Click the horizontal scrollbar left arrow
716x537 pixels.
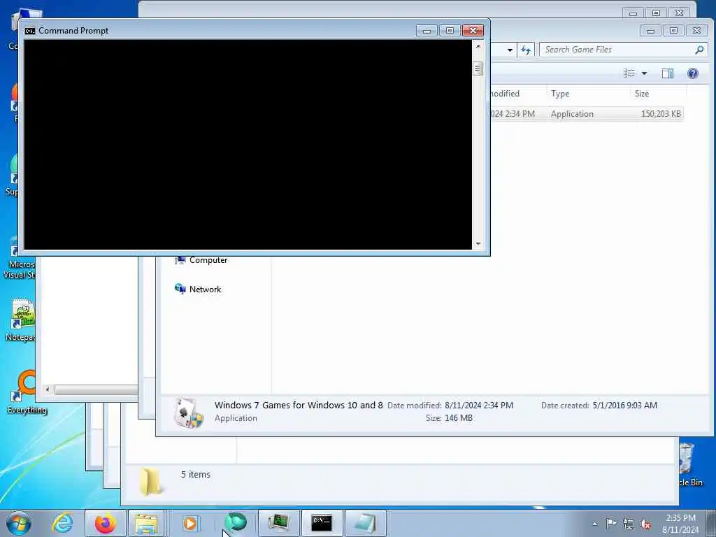click(48, 389)
